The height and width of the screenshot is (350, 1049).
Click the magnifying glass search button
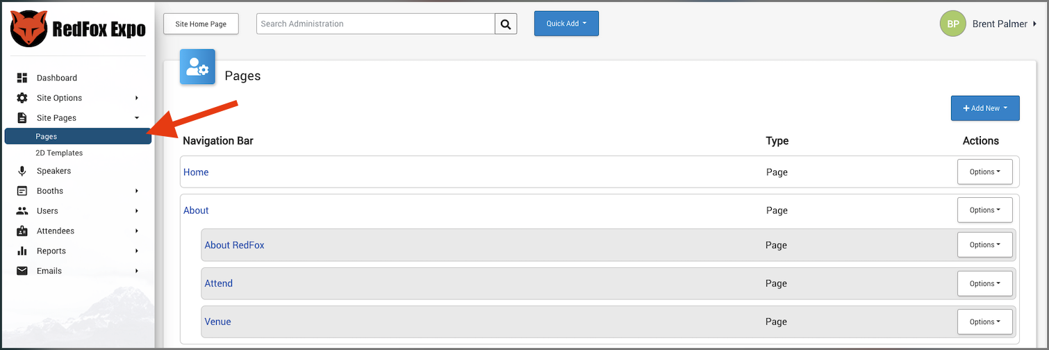[506, 24]
